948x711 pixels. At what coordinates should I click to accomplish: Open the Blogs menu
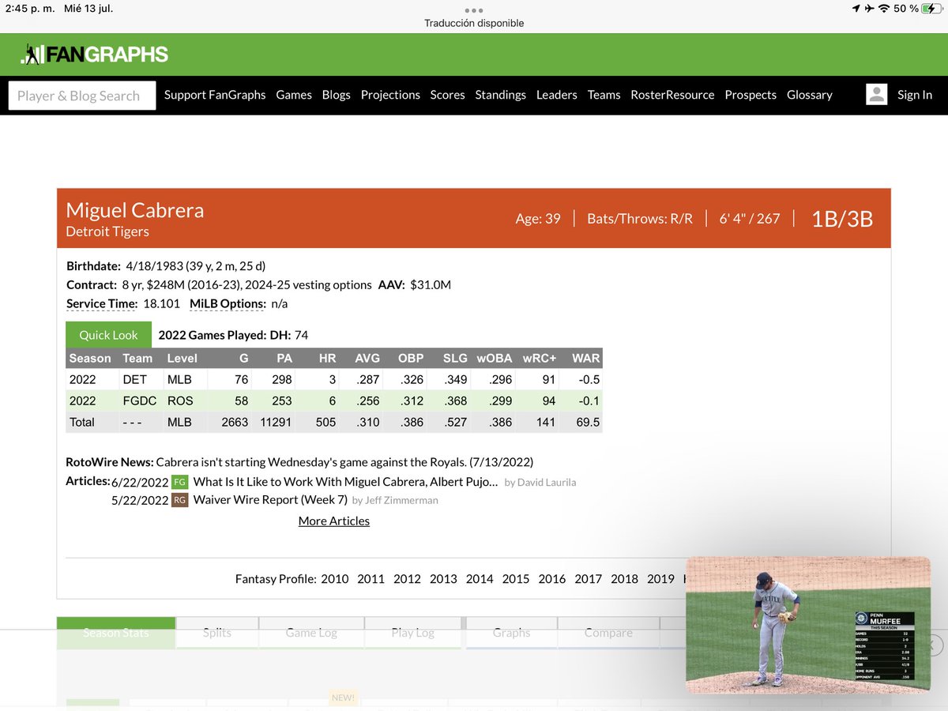(x=337, y=95)
